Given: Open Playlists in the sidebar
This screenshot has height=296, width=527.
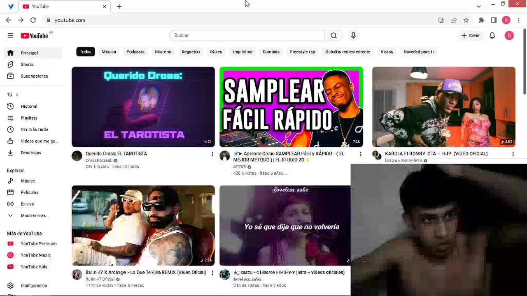Looking at the screenshot, I should pos(33,118).
